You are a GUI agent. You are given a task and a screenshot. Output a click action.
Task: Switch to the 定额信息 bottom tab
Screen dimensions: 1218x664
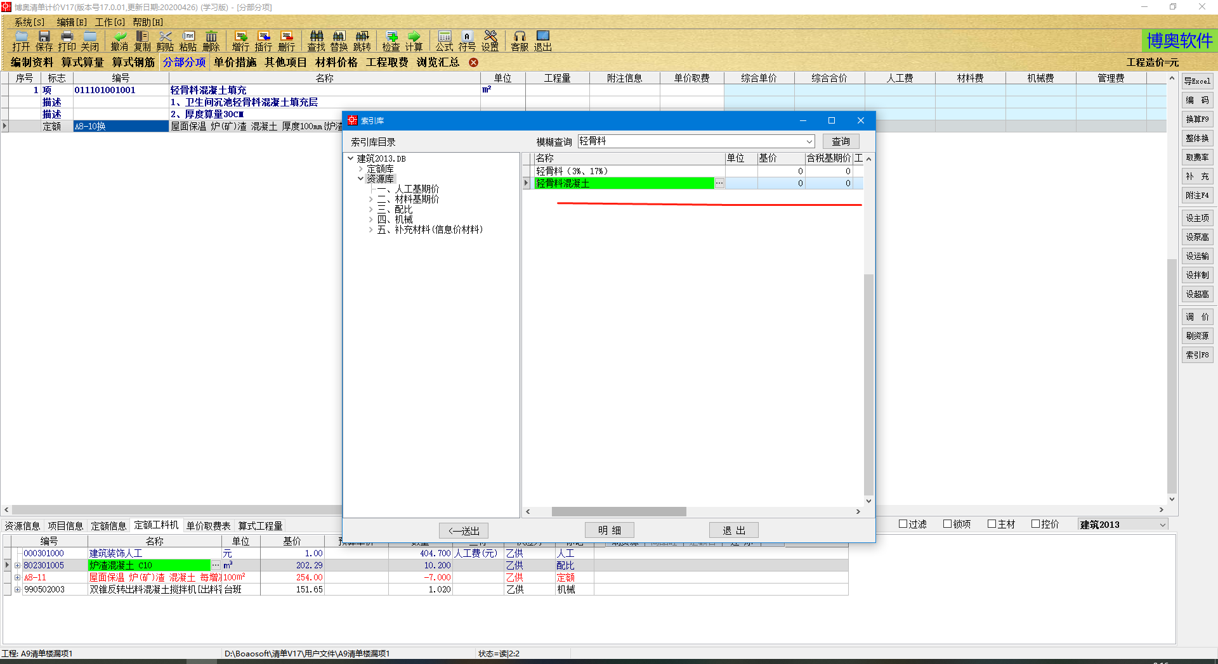pyautogui.click(x=108, y=526)
